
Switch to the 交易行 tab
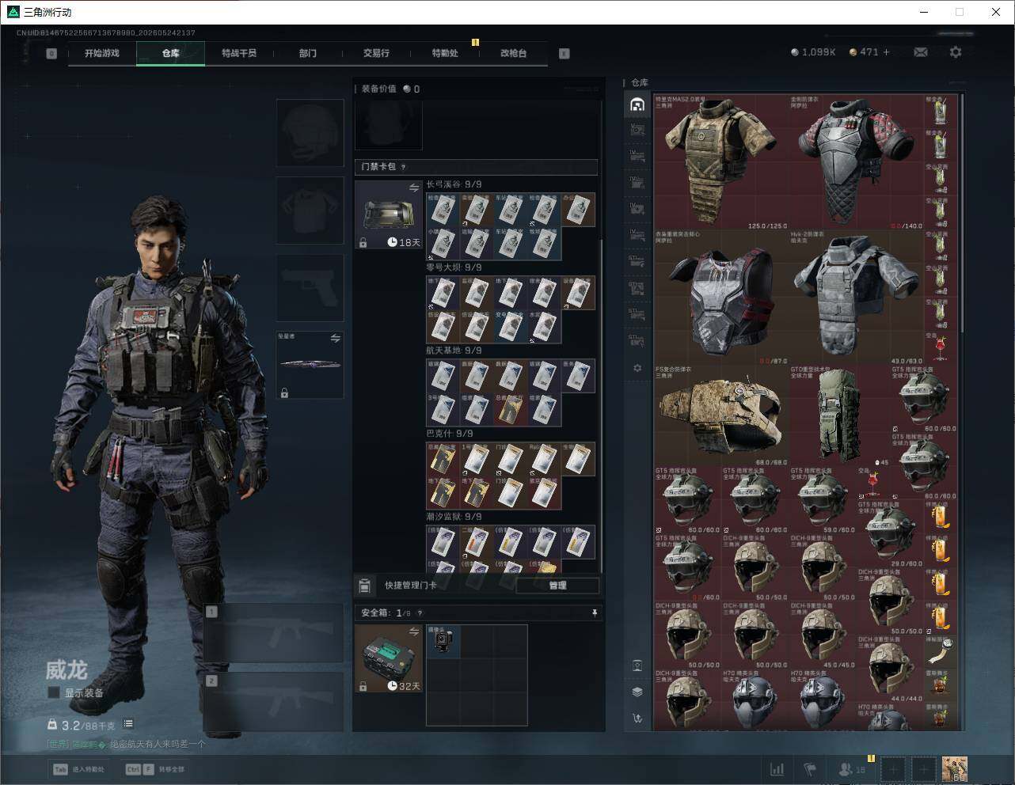(376, 53)
